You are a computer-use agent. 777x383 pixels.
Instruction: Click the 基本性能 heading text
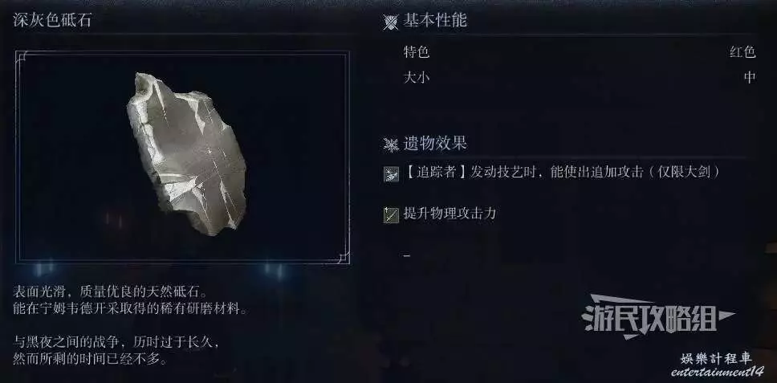[434, 21]
